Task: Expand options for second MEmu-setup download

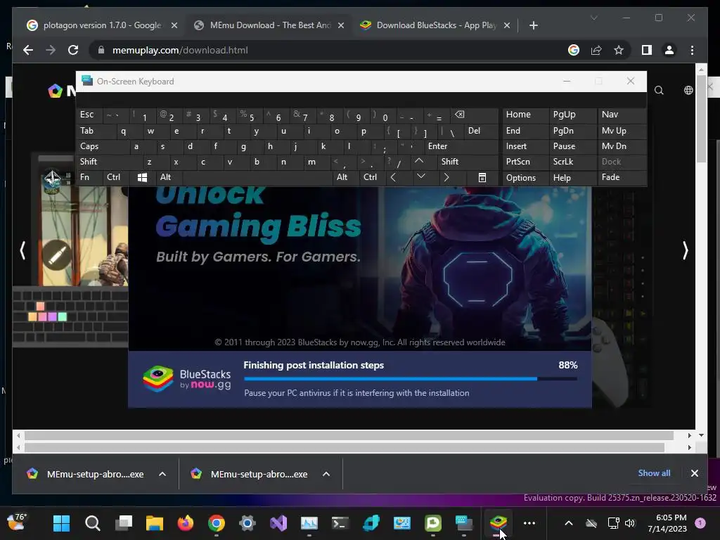Action: coord(326,474)
